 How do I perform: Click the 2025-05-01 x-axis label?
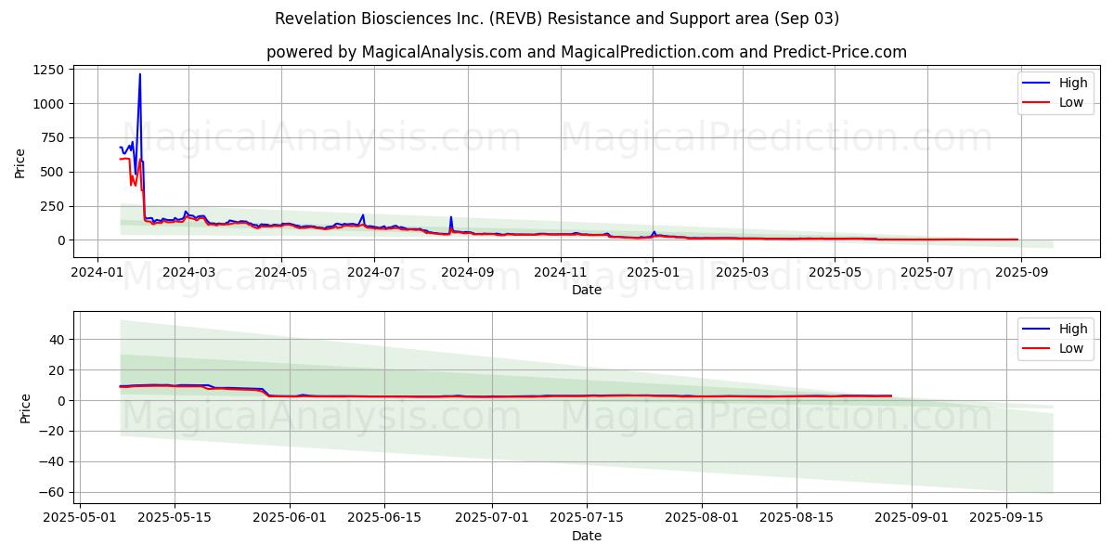point(80,518)
